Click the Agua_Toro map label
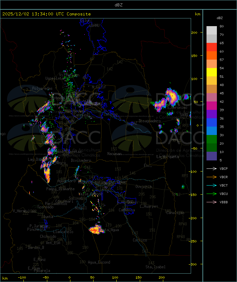Screen dimensions: 237x282 point(66,181)
